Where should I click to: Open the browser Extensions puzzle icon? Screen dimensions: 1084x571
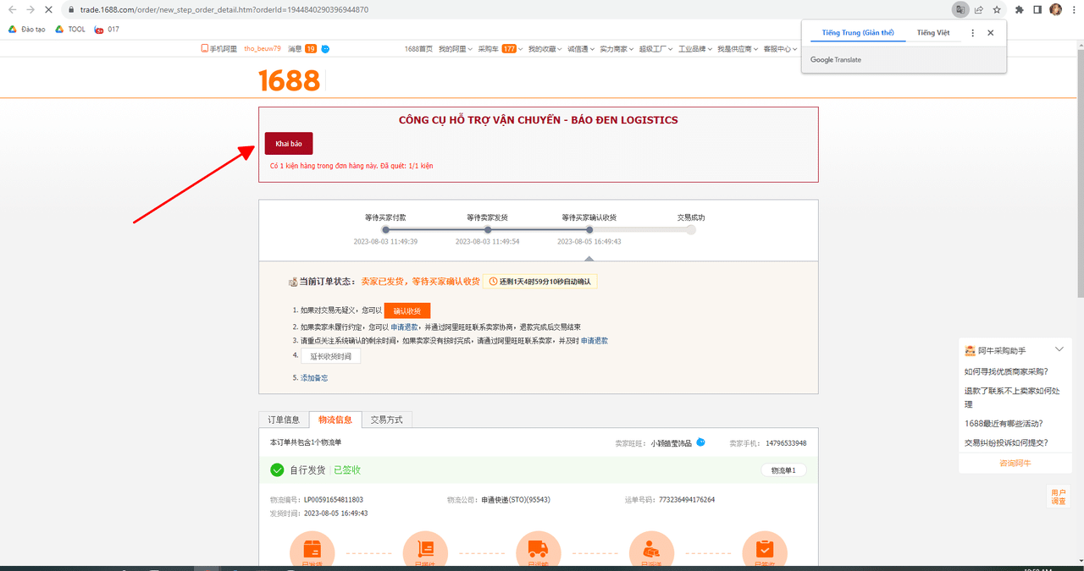pos(1019,9)
